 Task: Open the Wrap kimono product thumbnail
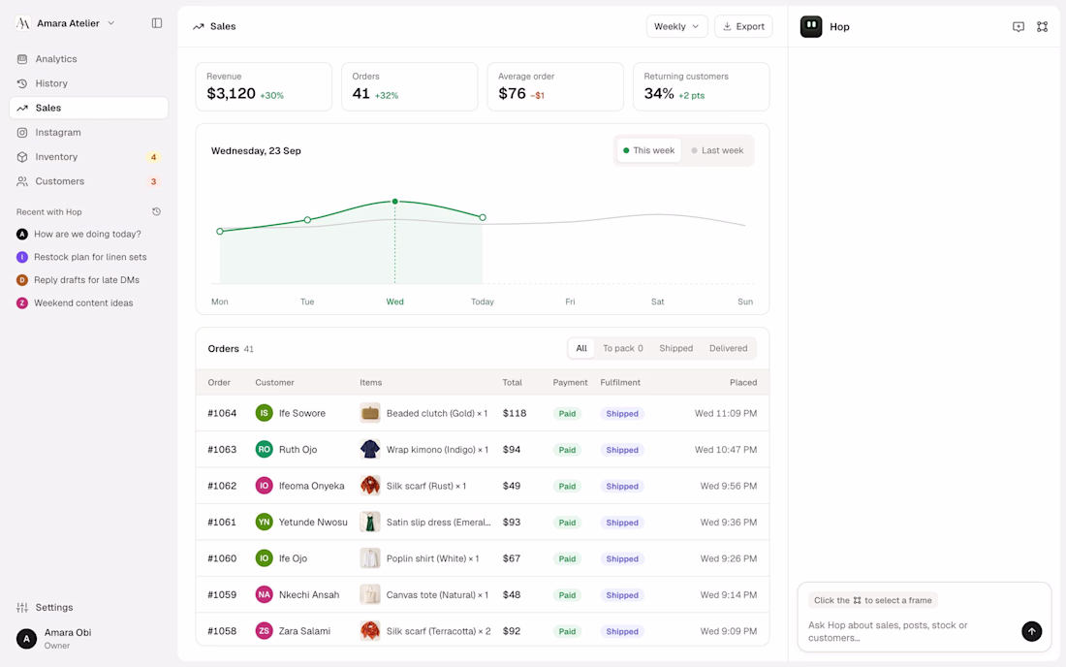(x=370, y=450)
